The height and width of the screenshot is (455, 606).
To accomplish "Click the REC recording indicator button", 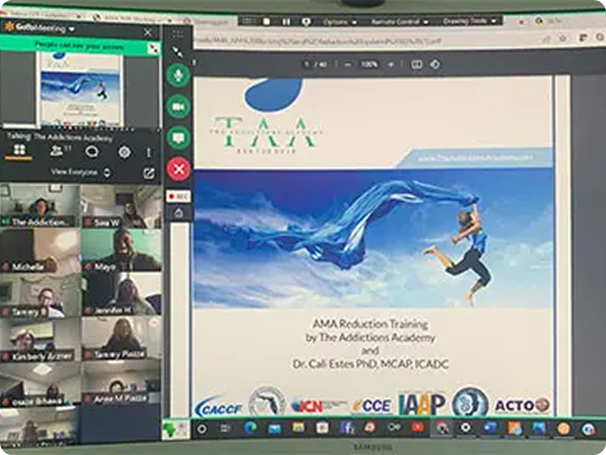I will [x=179, y=197].
